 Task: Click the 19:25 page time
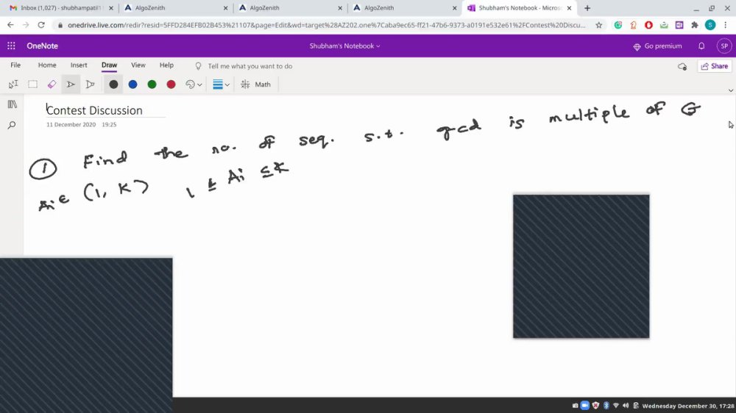pos(109,125)
